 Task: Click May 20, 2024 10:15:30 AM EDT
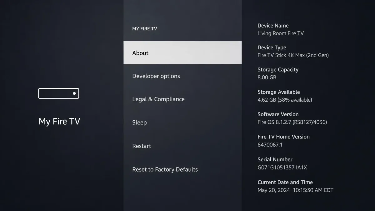coord(296,190)
